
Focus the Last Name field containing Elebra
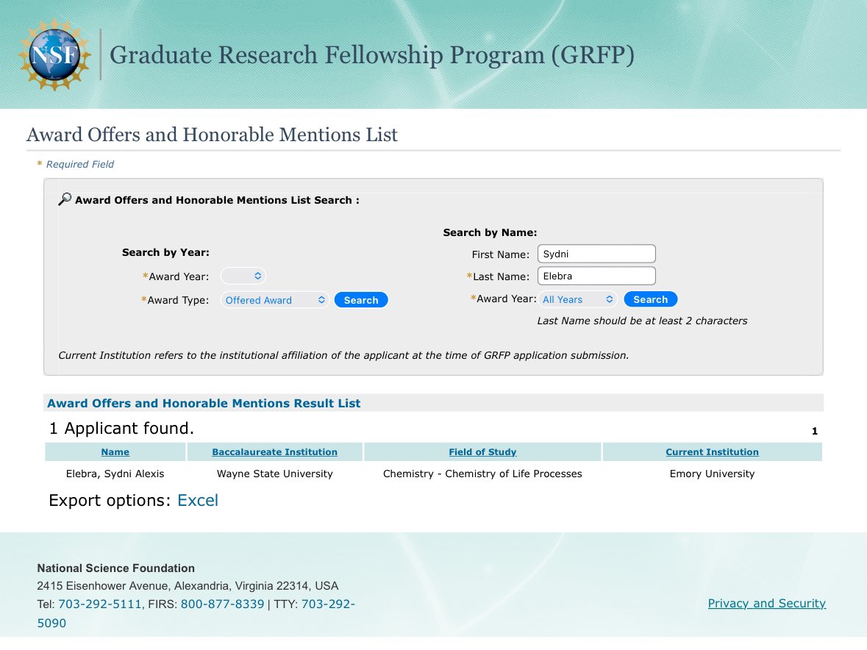coord(596,276)
